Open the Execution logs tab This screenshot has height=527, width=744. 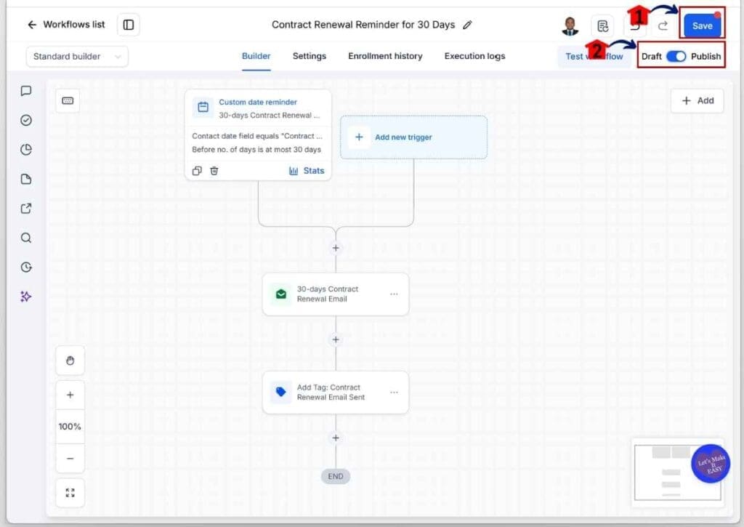pos(474,56)
